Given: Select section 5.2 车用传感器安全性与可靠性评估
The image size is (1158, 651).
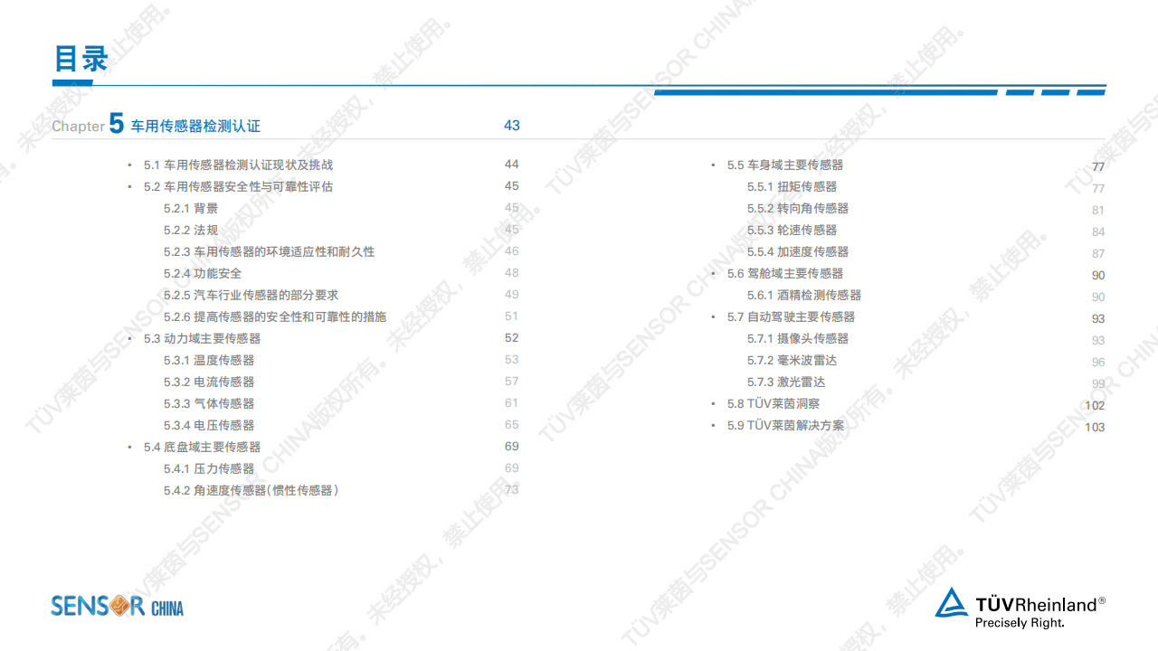Looking at the screenshot, I should click(x=238, y=186).
